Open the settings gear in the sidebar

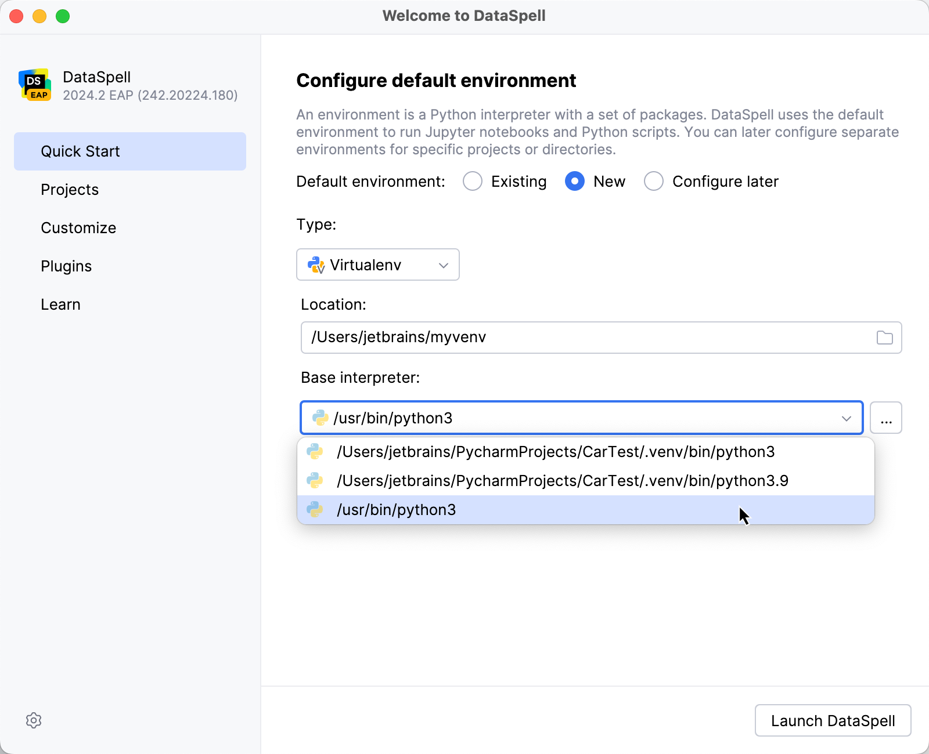(x=34, y=720)
